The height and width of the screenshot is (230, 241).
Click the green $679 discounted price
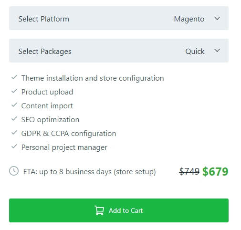[215, 172]
